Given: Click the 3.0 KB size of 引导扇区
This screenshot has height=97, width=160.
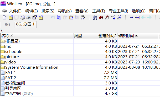Looking at the screenshot, I should 111,88.
